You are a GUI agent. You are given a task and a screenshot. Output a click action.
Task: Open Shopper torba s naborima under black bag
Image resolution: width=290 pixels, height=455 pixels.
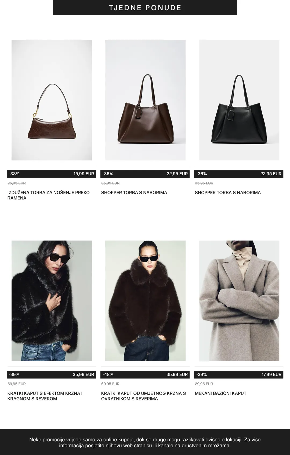point(228,192)
